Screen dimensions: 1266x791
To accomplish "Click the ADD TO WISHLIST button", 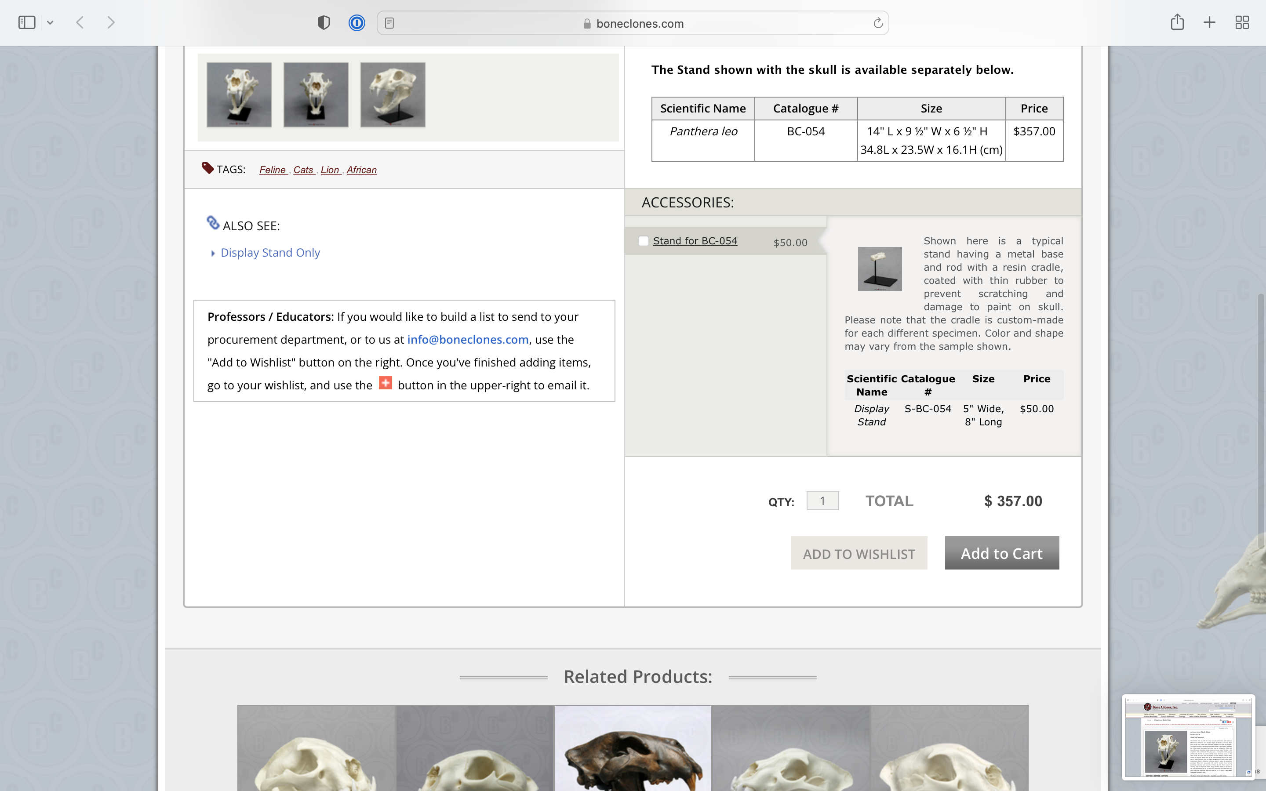I will pyautogui.click(x=859, y=553).
